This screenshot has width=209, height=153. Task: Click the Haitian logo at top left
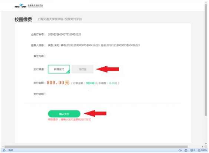coord(29,6)
